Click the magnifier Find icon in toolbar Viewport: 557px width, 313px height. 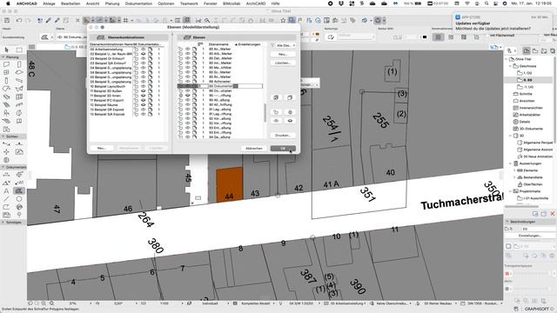207,21
